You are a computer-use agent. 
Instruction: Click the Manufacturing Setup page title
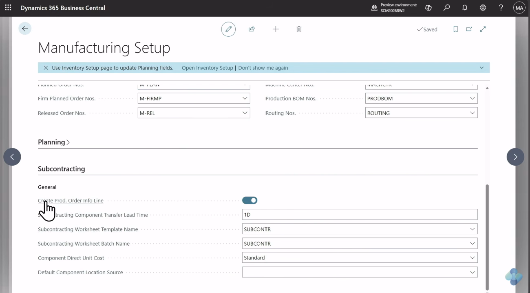point(104,48)
